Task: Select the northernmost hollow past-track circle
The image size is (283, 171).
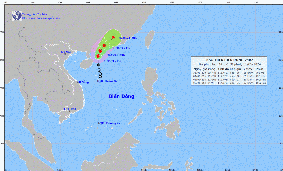Action: pos(98,65)
